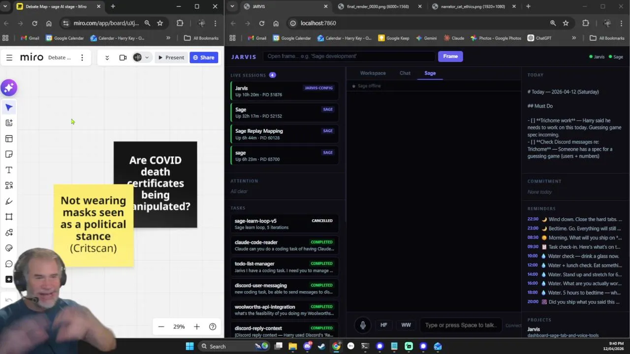
Task: Click the Share button in Miro
Action: coord(204,58)
